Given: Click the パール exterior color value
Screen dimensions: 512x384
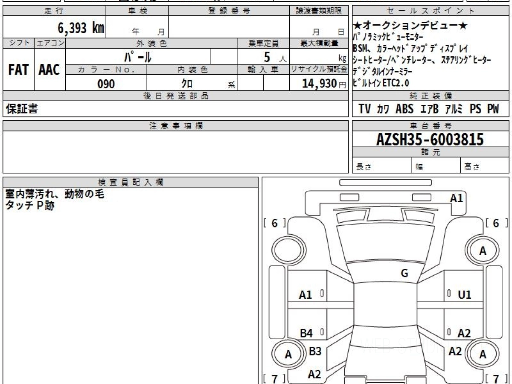Looking at the screenshot, I should [138, 57].
